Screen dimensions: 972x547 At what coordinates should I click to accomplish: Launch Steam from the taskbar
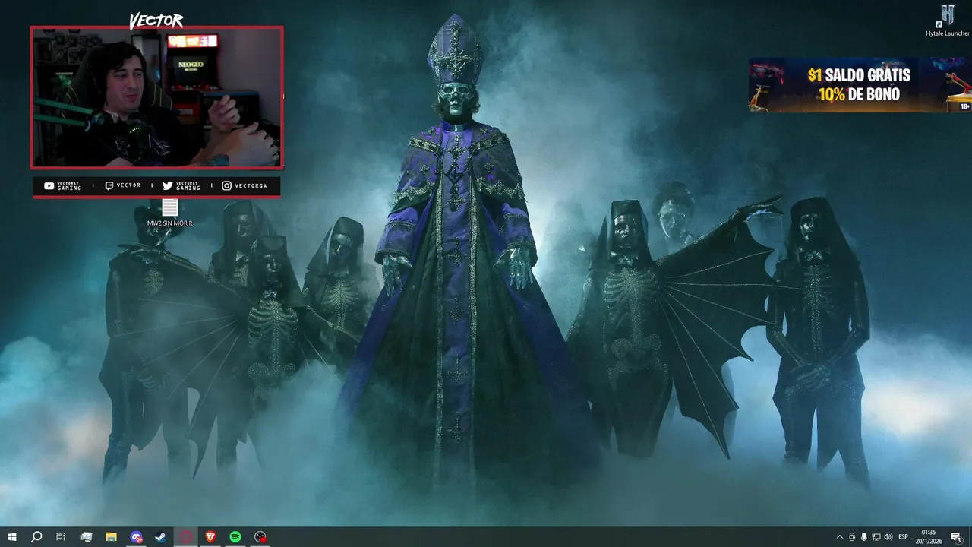point(161,537)
